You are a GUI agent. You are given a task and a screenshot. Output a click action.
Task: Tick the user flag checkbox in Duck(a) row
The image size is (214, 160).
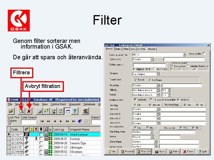click(x=41, y=139)
